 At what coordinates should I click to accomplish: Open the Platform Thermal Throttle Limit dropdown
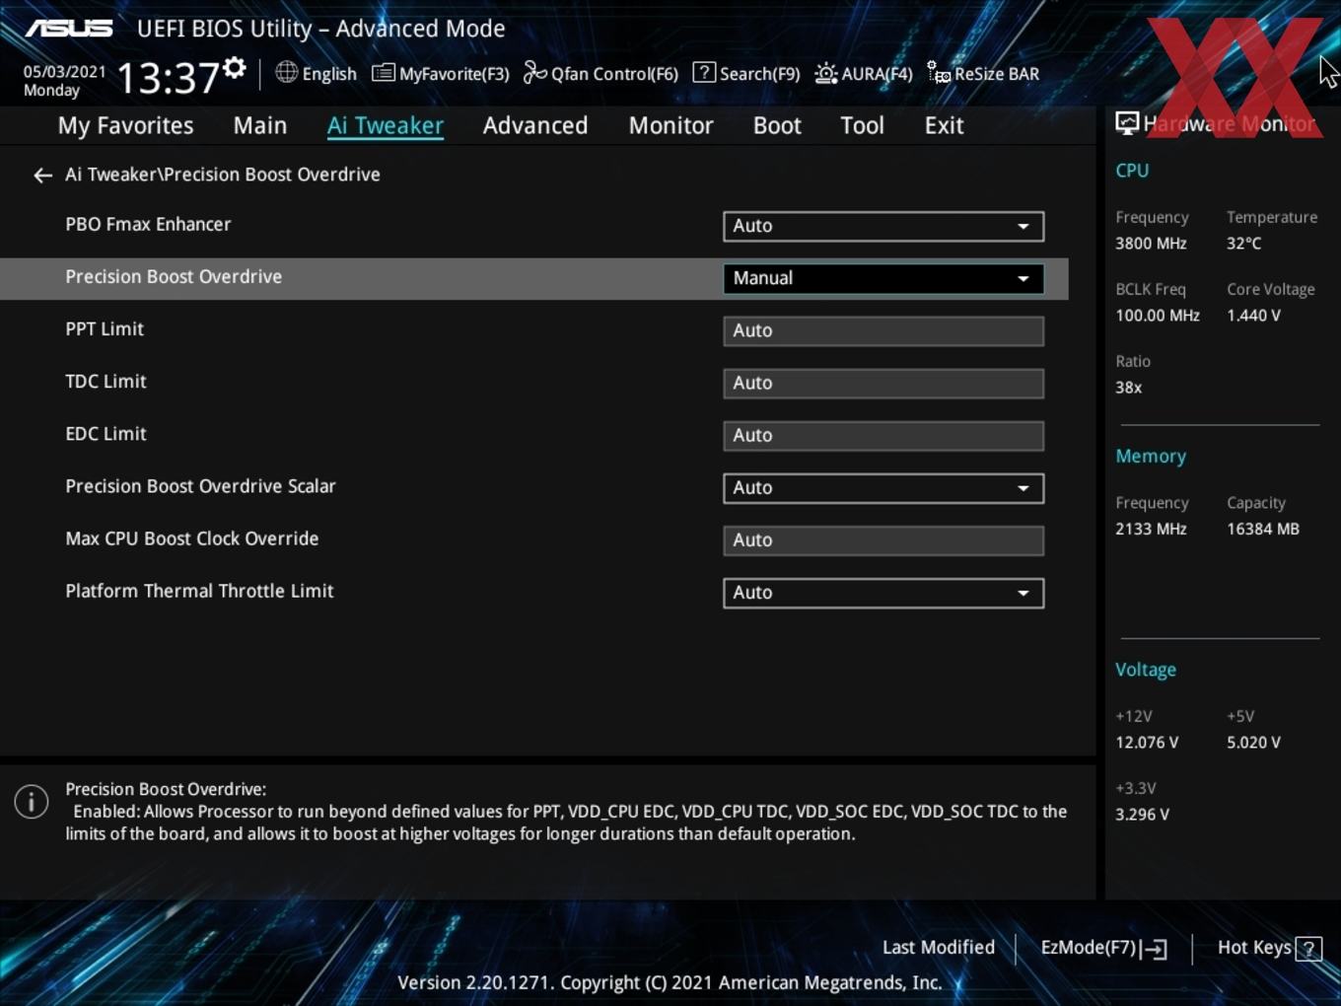coord(883,593)
